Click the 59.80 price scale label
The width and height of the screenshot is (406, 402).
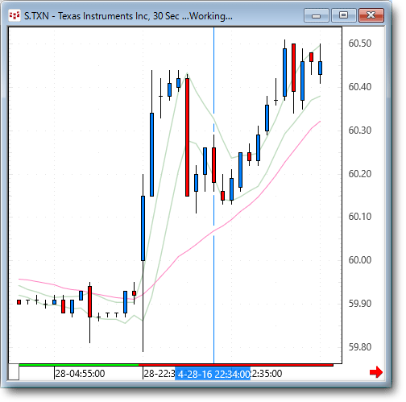click(x=360, y=347)
